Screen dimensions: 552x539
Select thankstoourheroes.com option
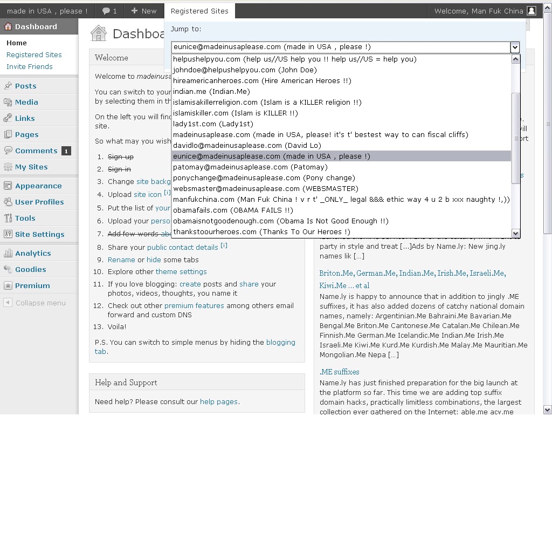coord(341,232)
